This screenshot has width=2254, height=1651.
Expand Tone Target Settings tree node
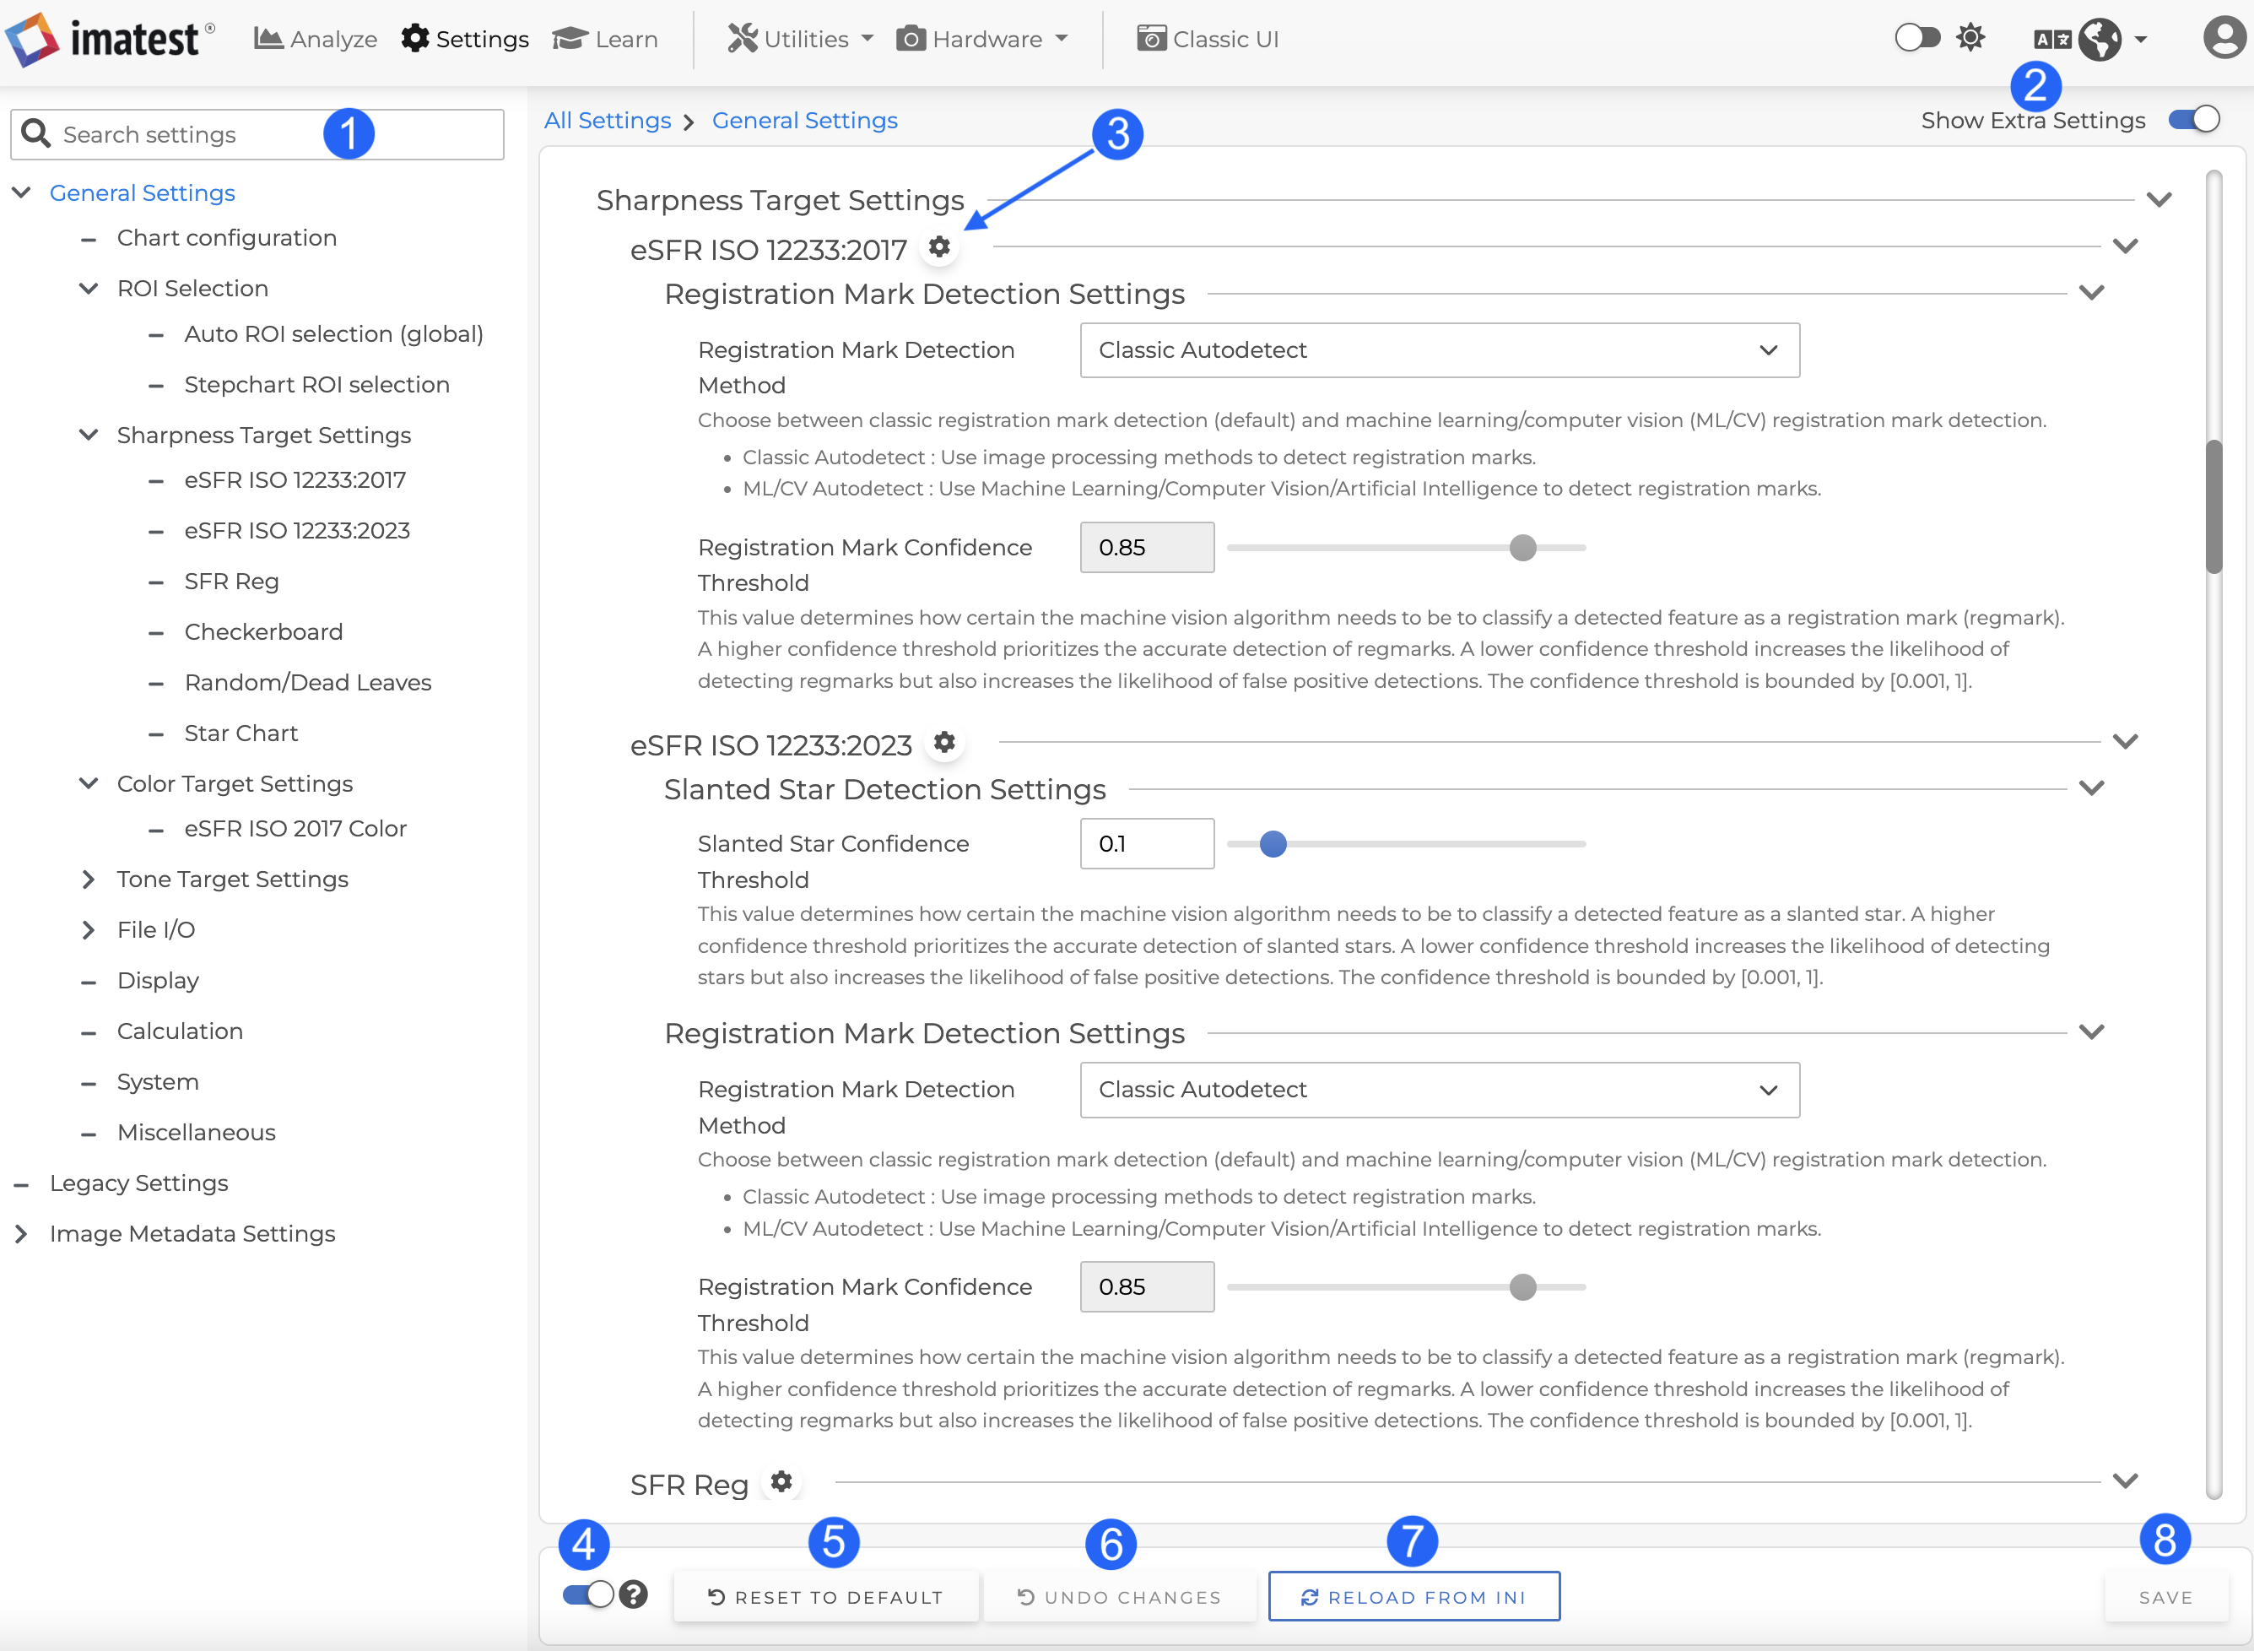tap(88, 880)
